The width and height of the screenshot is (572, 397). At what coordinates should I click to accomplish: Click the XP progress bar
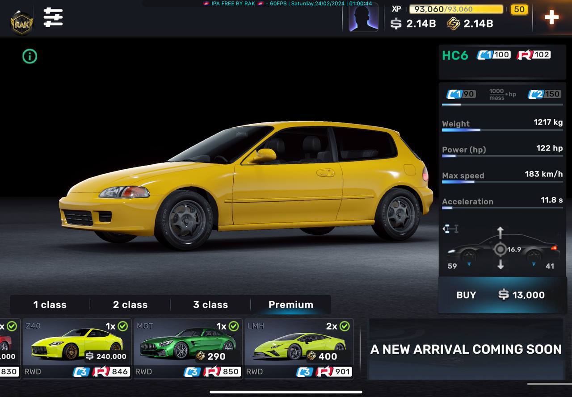click(456, 9)
